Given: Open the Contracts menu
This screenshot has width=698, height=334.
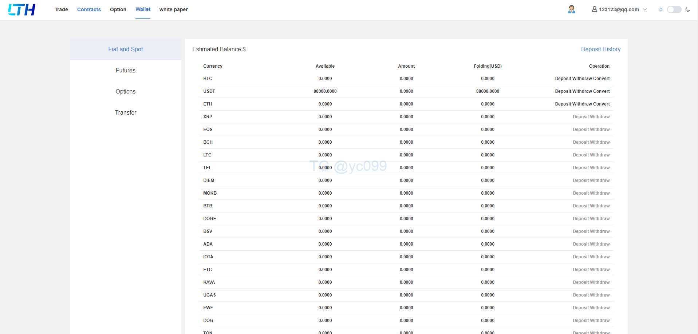Looking at the screenshot, I should [89, 9].
